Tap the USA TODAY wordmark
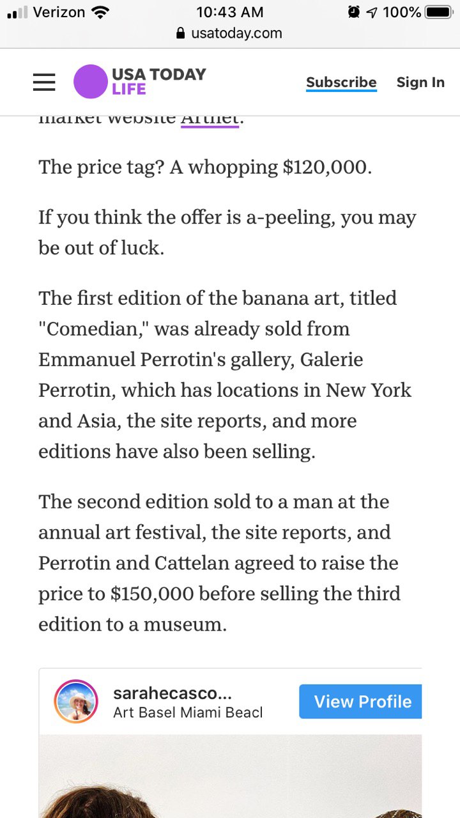 tap(159, 74)
